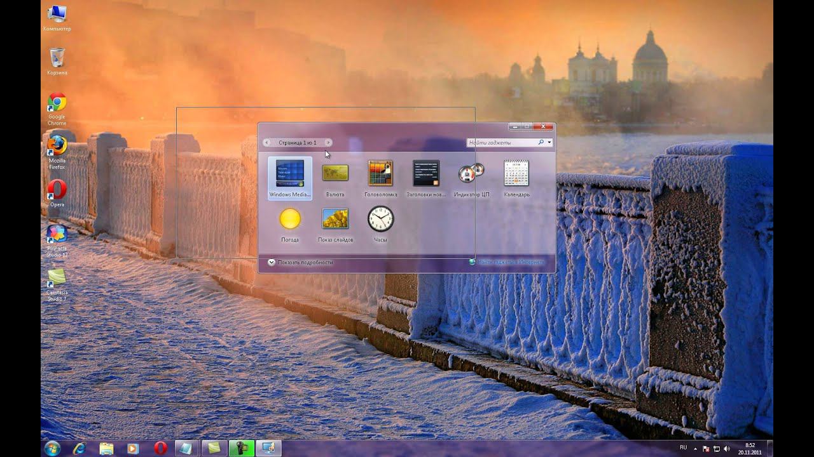Select the Валюта currency gadget
This screenshot has height=457, width=814.
point(335,178)
